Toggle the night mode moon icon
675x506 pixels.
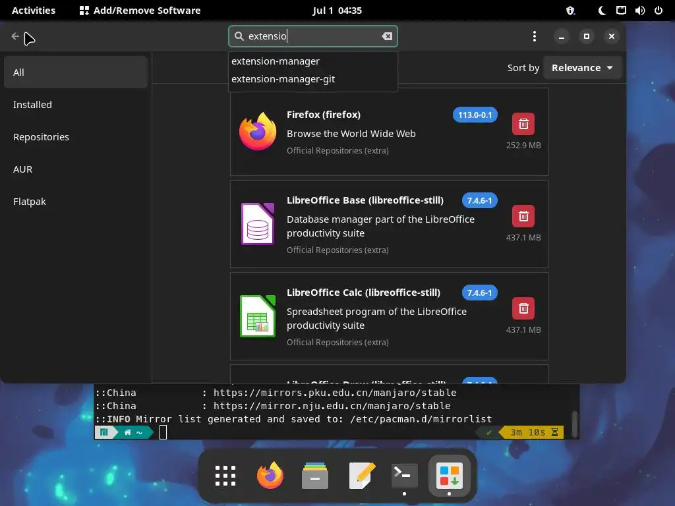(x=602, y=11)
